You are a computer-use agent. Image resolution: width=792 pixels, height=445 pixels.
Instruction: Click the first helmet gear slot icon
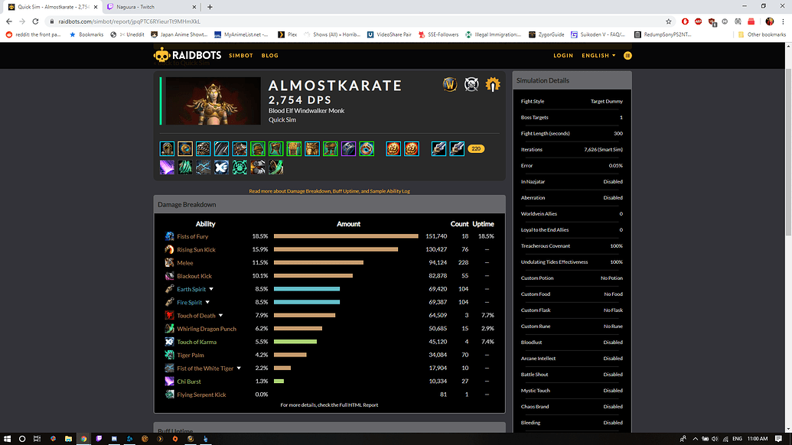tap(167, 148)
